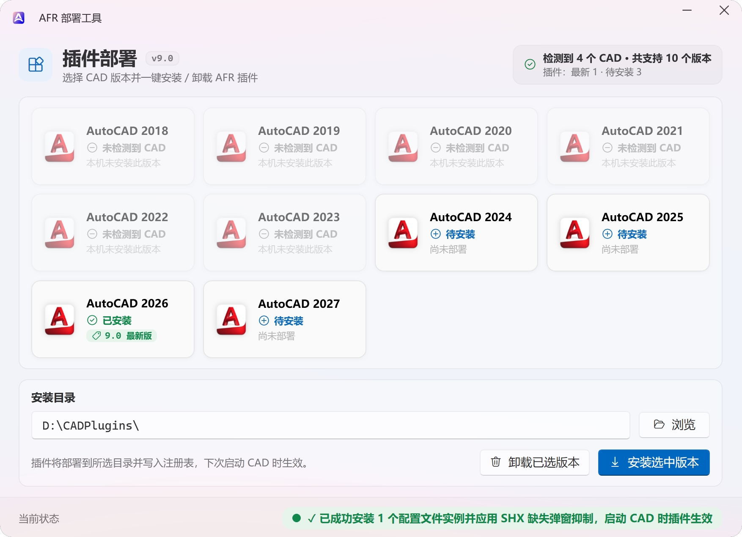
Task: Click the green check icon on AutoCAD 2026
Action: 92,320
